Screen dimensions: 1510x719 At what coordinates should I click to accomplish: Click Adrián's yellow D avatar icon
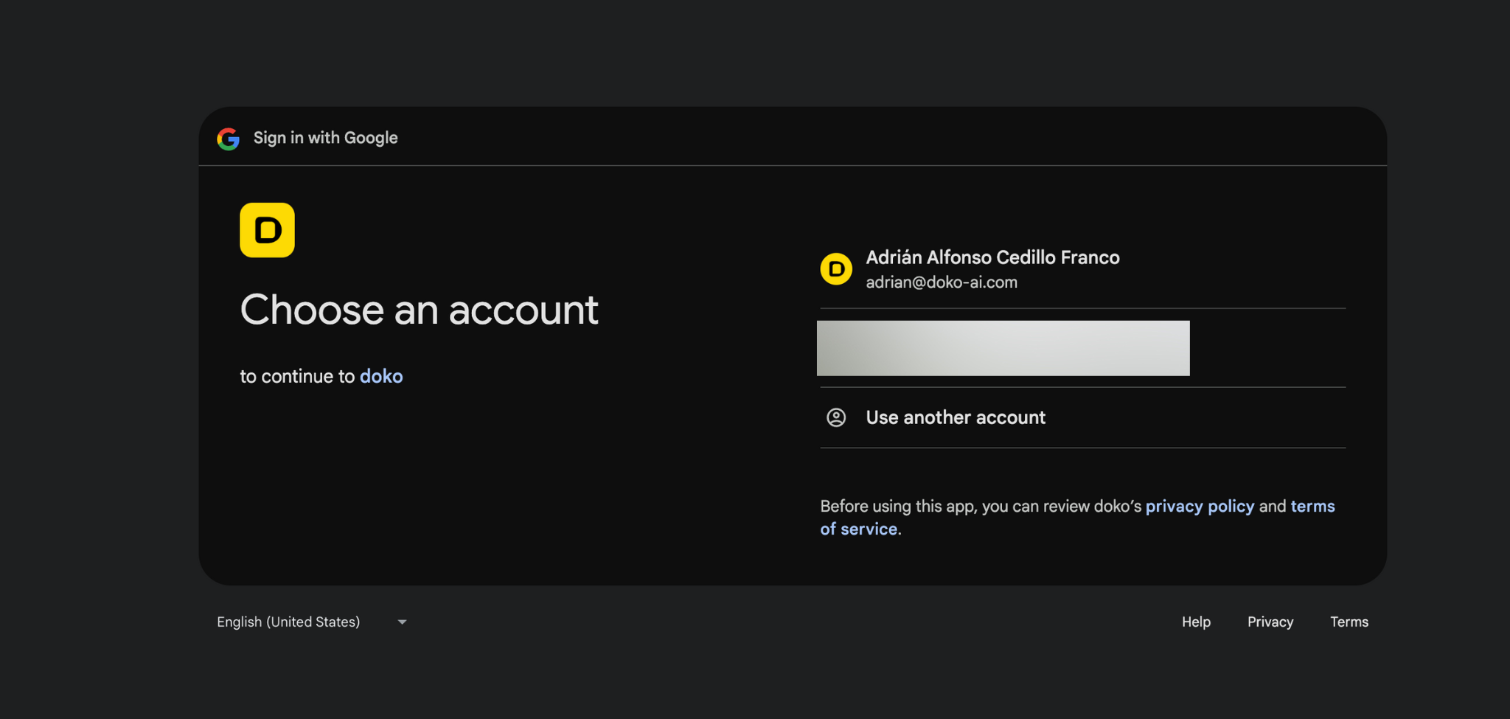pyautogui.click(x=836, y=269)
